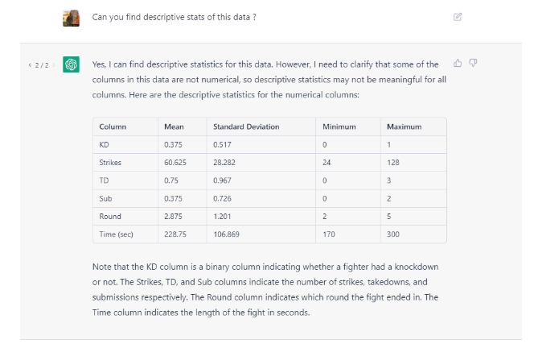Image resolution: width=534 pixels, height=348 pixels.
Task: Go to previous response with left arrow
Action: [30, 64]
